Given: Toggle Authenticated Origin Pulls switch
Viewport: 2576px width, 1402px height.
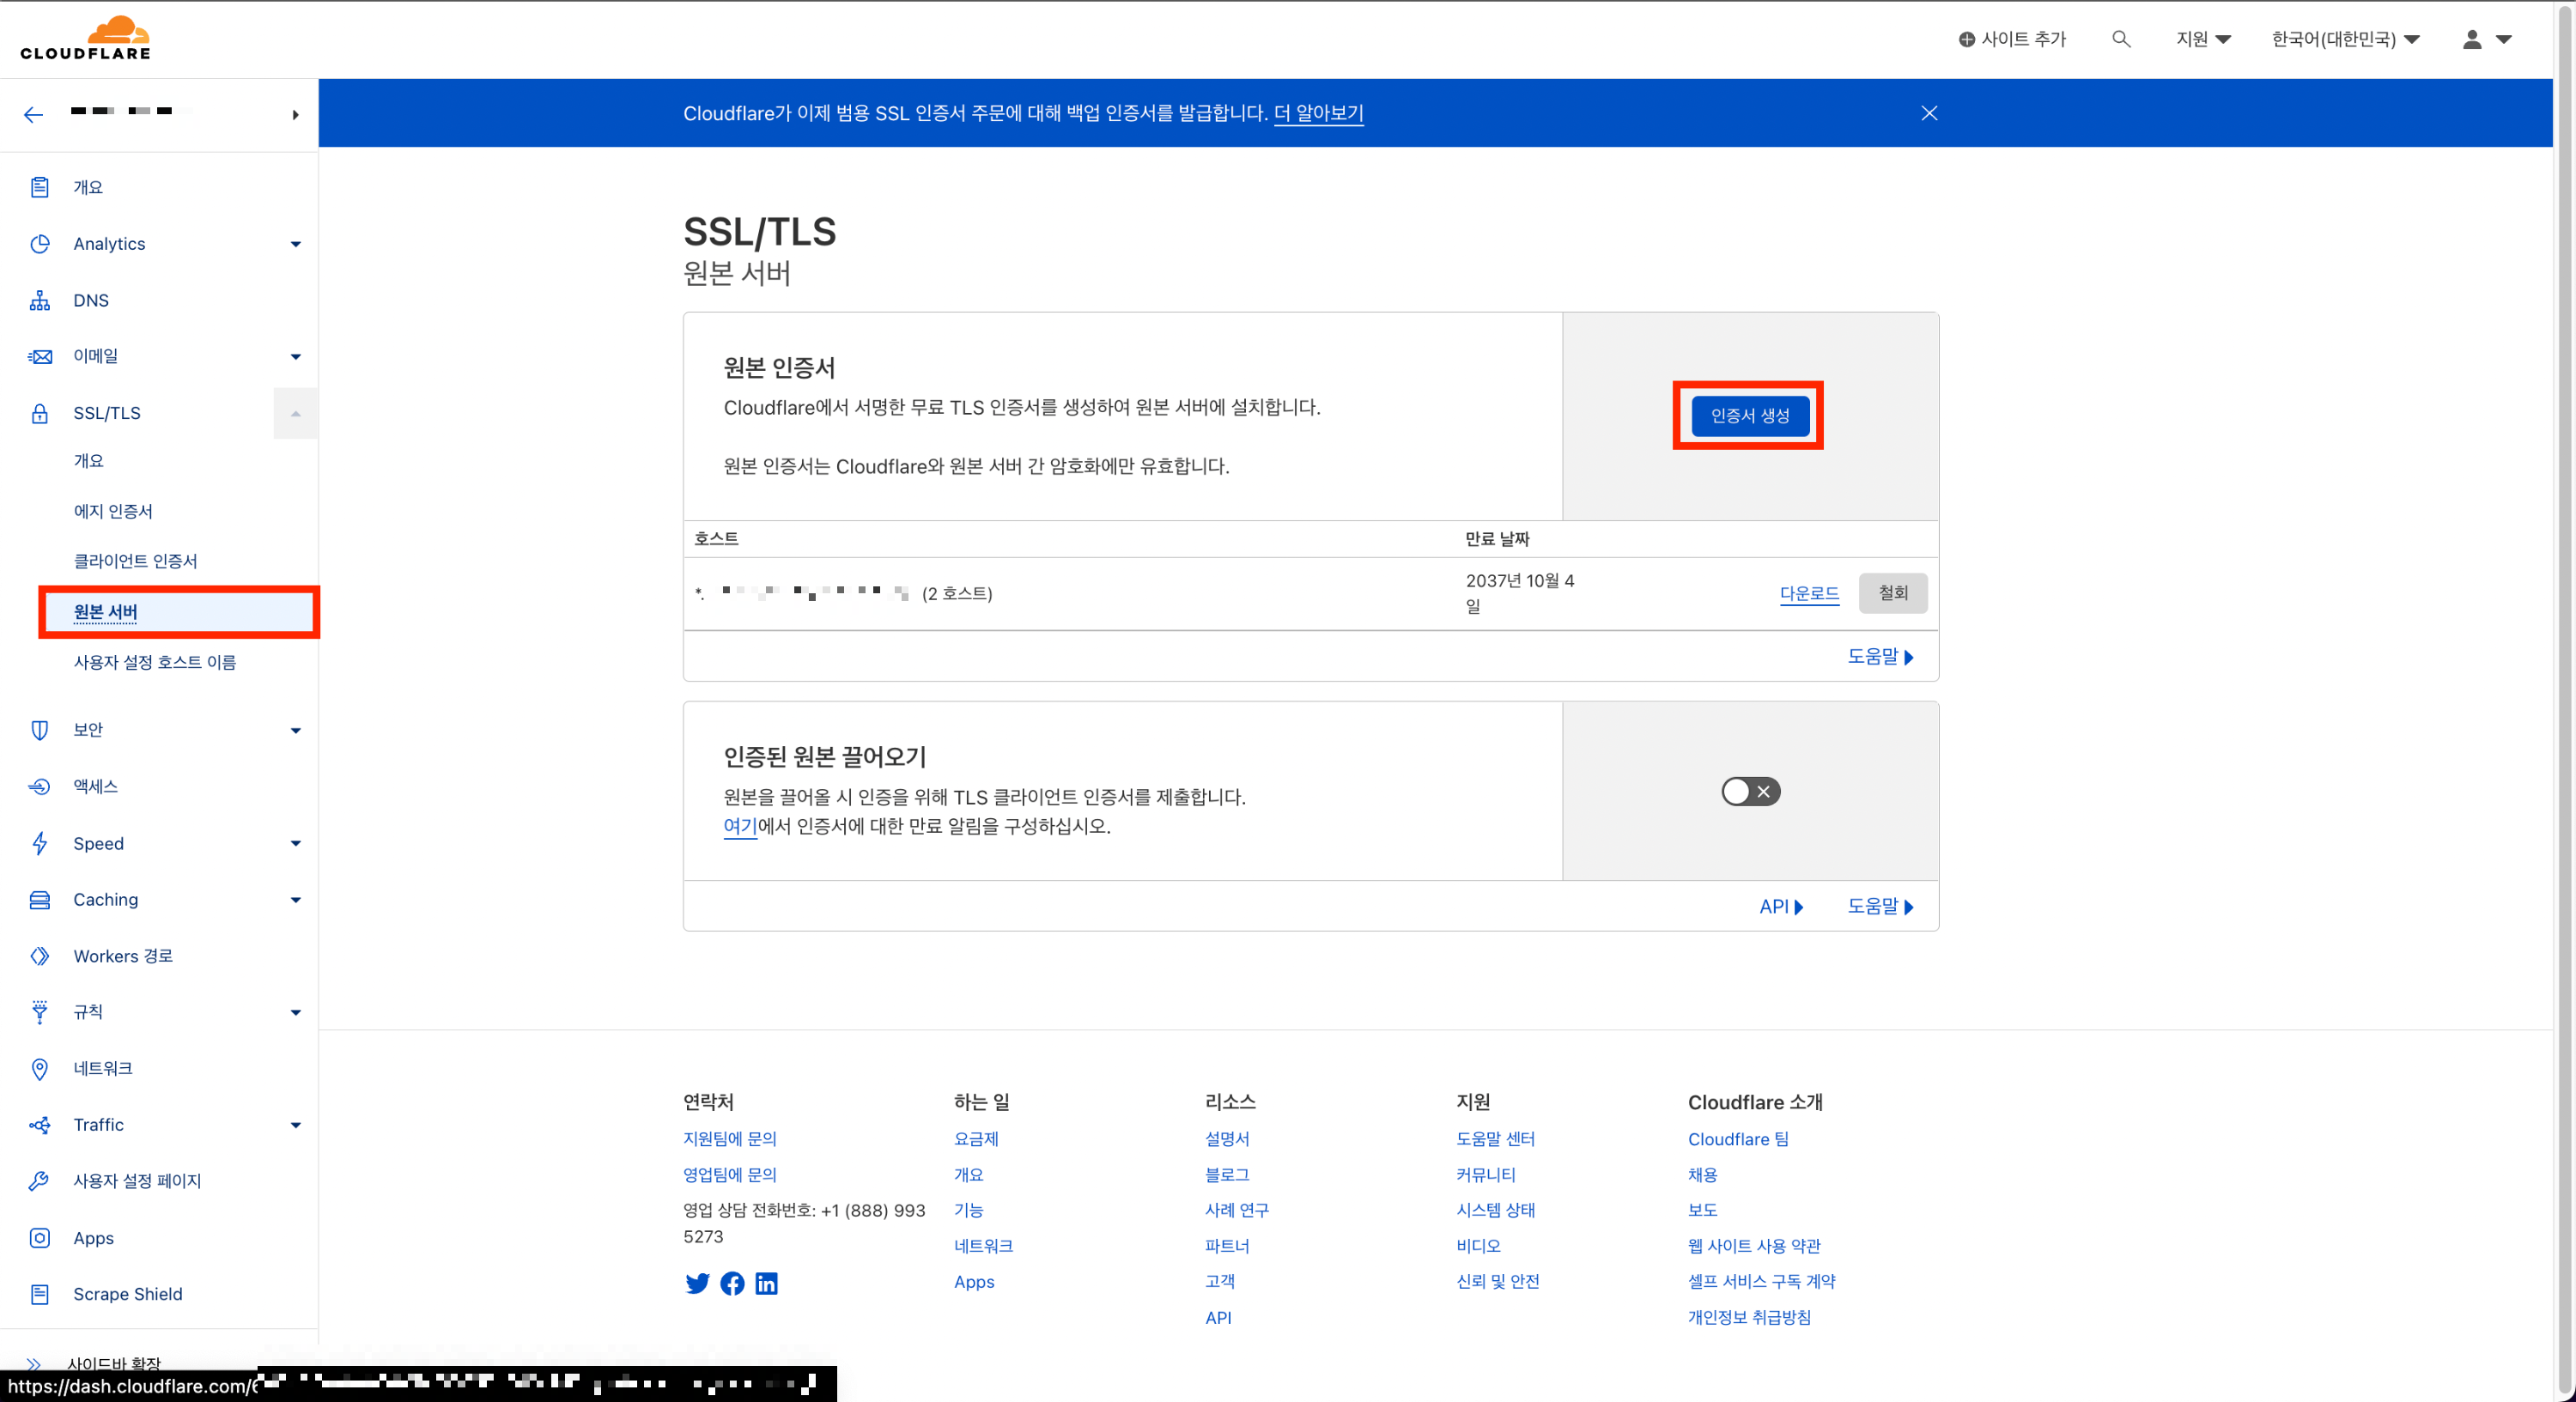Looking at the screenshot, I should pos(1750,791).
